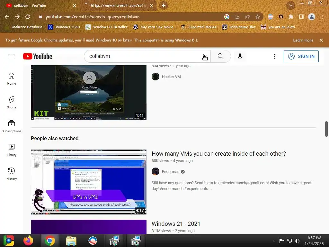Clear the search box with X
The image size is (329, 247).
coord(205,56)
